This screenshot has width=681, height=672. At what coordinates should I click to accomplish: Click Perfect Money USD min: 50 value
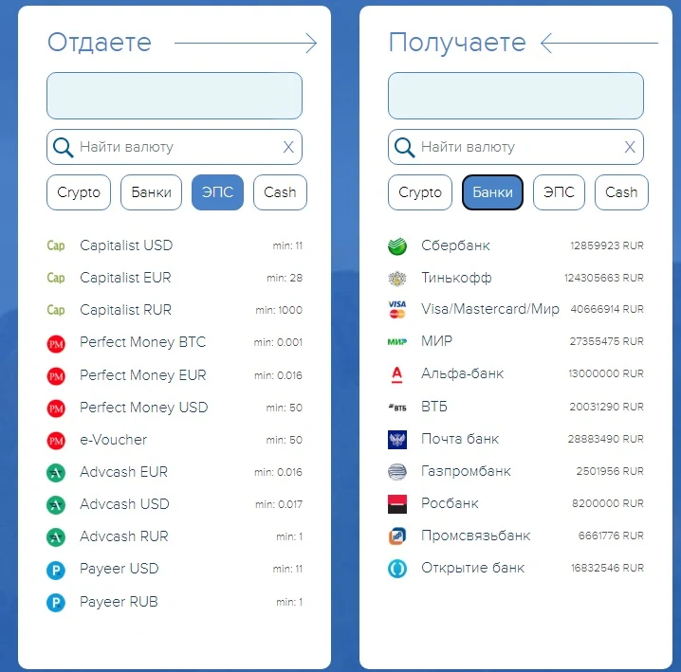tap(284, 409)
